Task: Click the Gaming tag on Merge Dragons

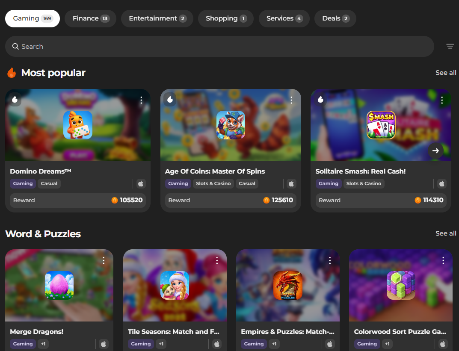Action: [x=23, y=344]
